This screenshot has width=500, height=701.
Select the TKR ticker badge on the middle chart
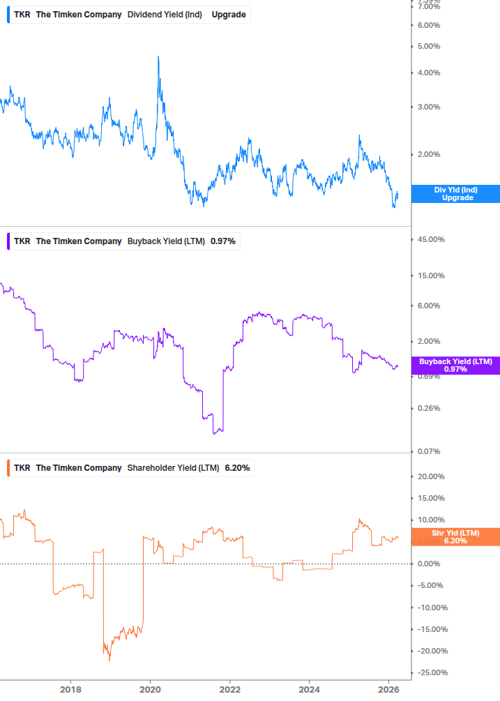[20, 241]
